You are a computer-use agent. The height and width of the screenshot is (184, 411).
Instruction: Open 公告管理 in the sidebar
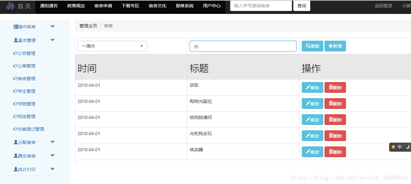point(27,53)
